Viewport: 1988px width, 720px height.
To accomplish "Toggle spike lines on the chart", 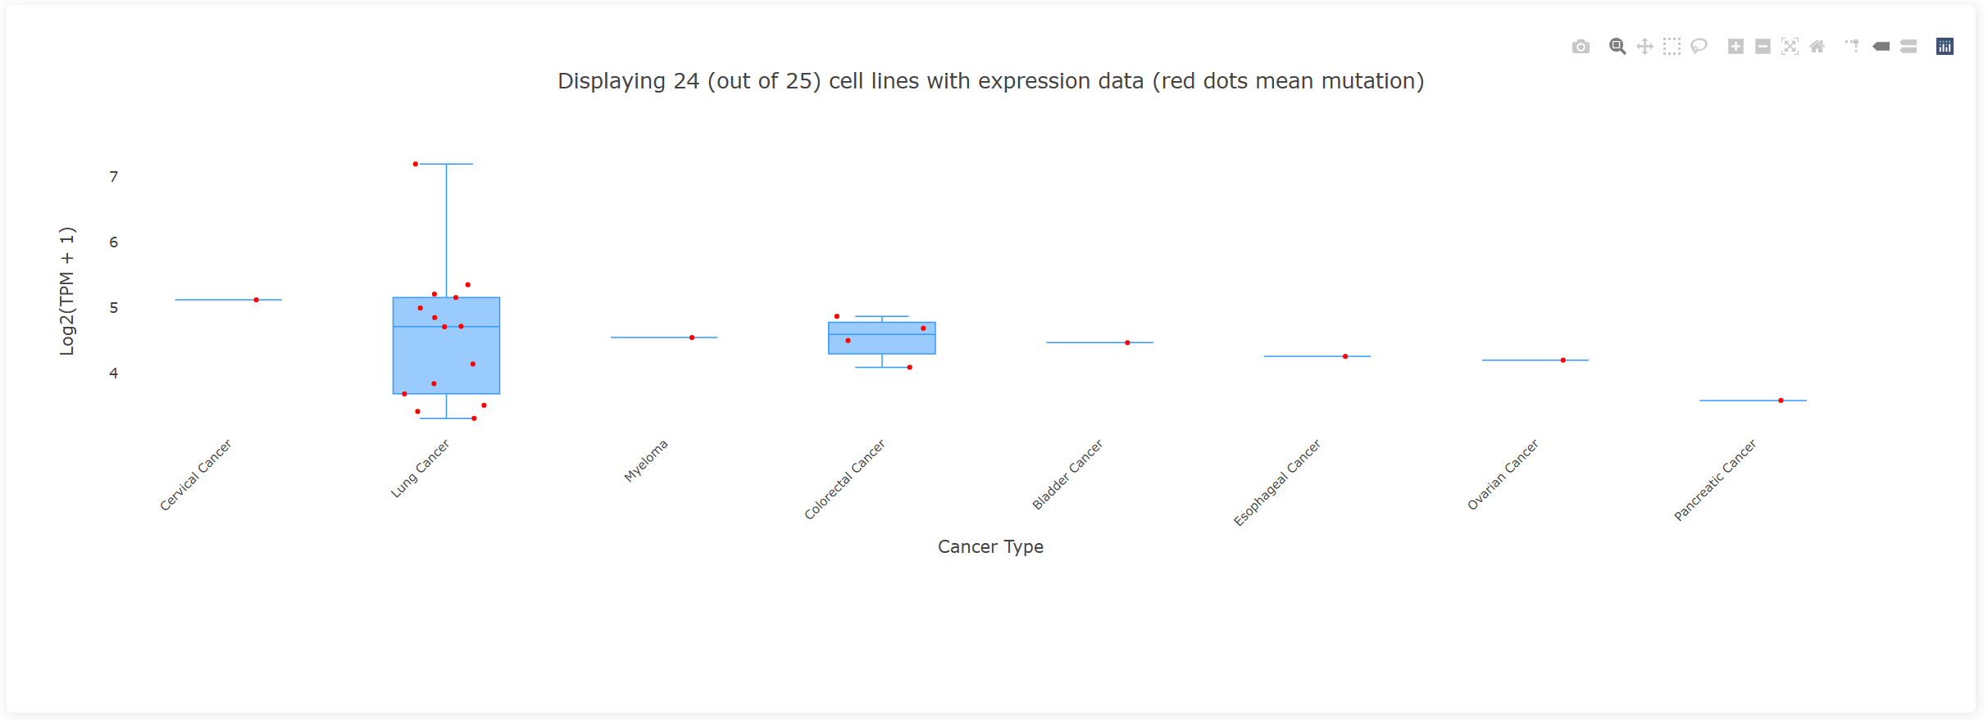I will [1853, 47].
